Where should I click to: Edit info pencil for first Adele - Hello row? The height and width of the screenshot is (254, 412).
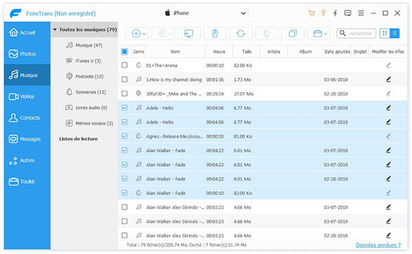point(389,108)
